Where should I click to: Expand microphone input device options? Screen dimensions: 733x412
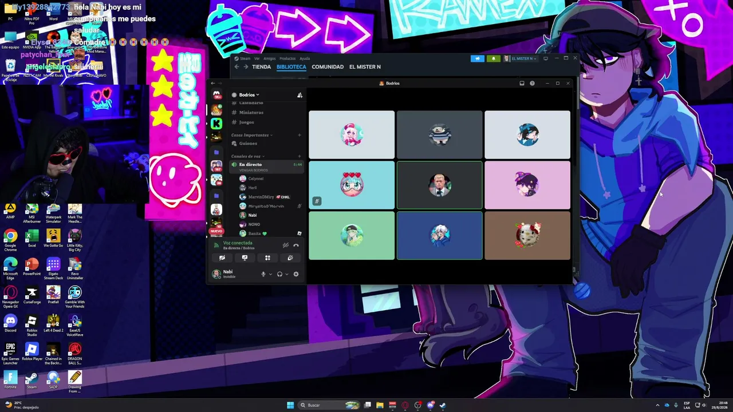click(x=270, y=274)
